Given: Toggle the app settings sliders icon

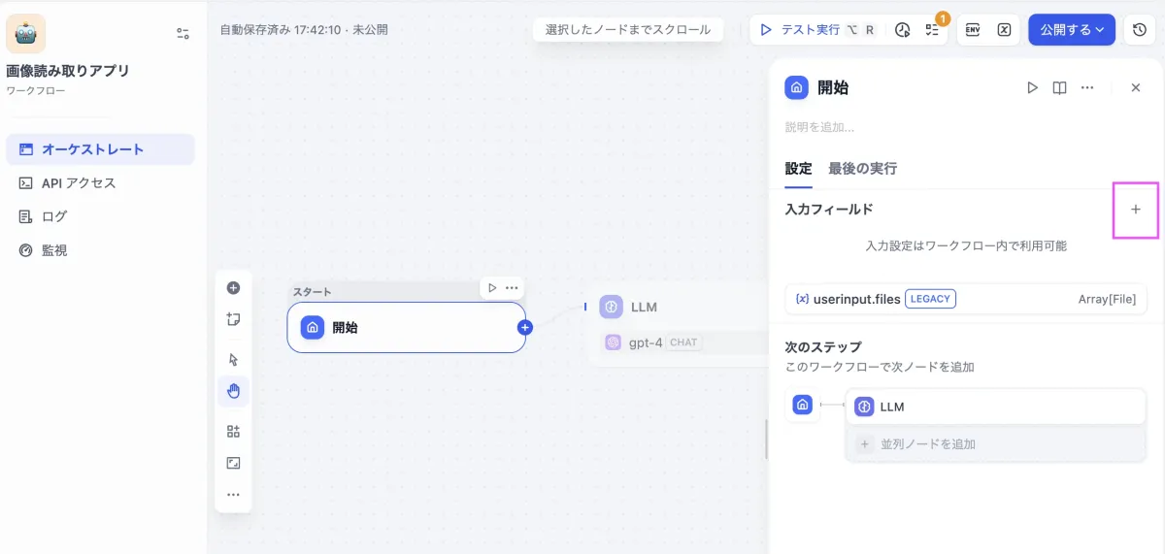Looking at the screenshot, I should pos(183,34).
